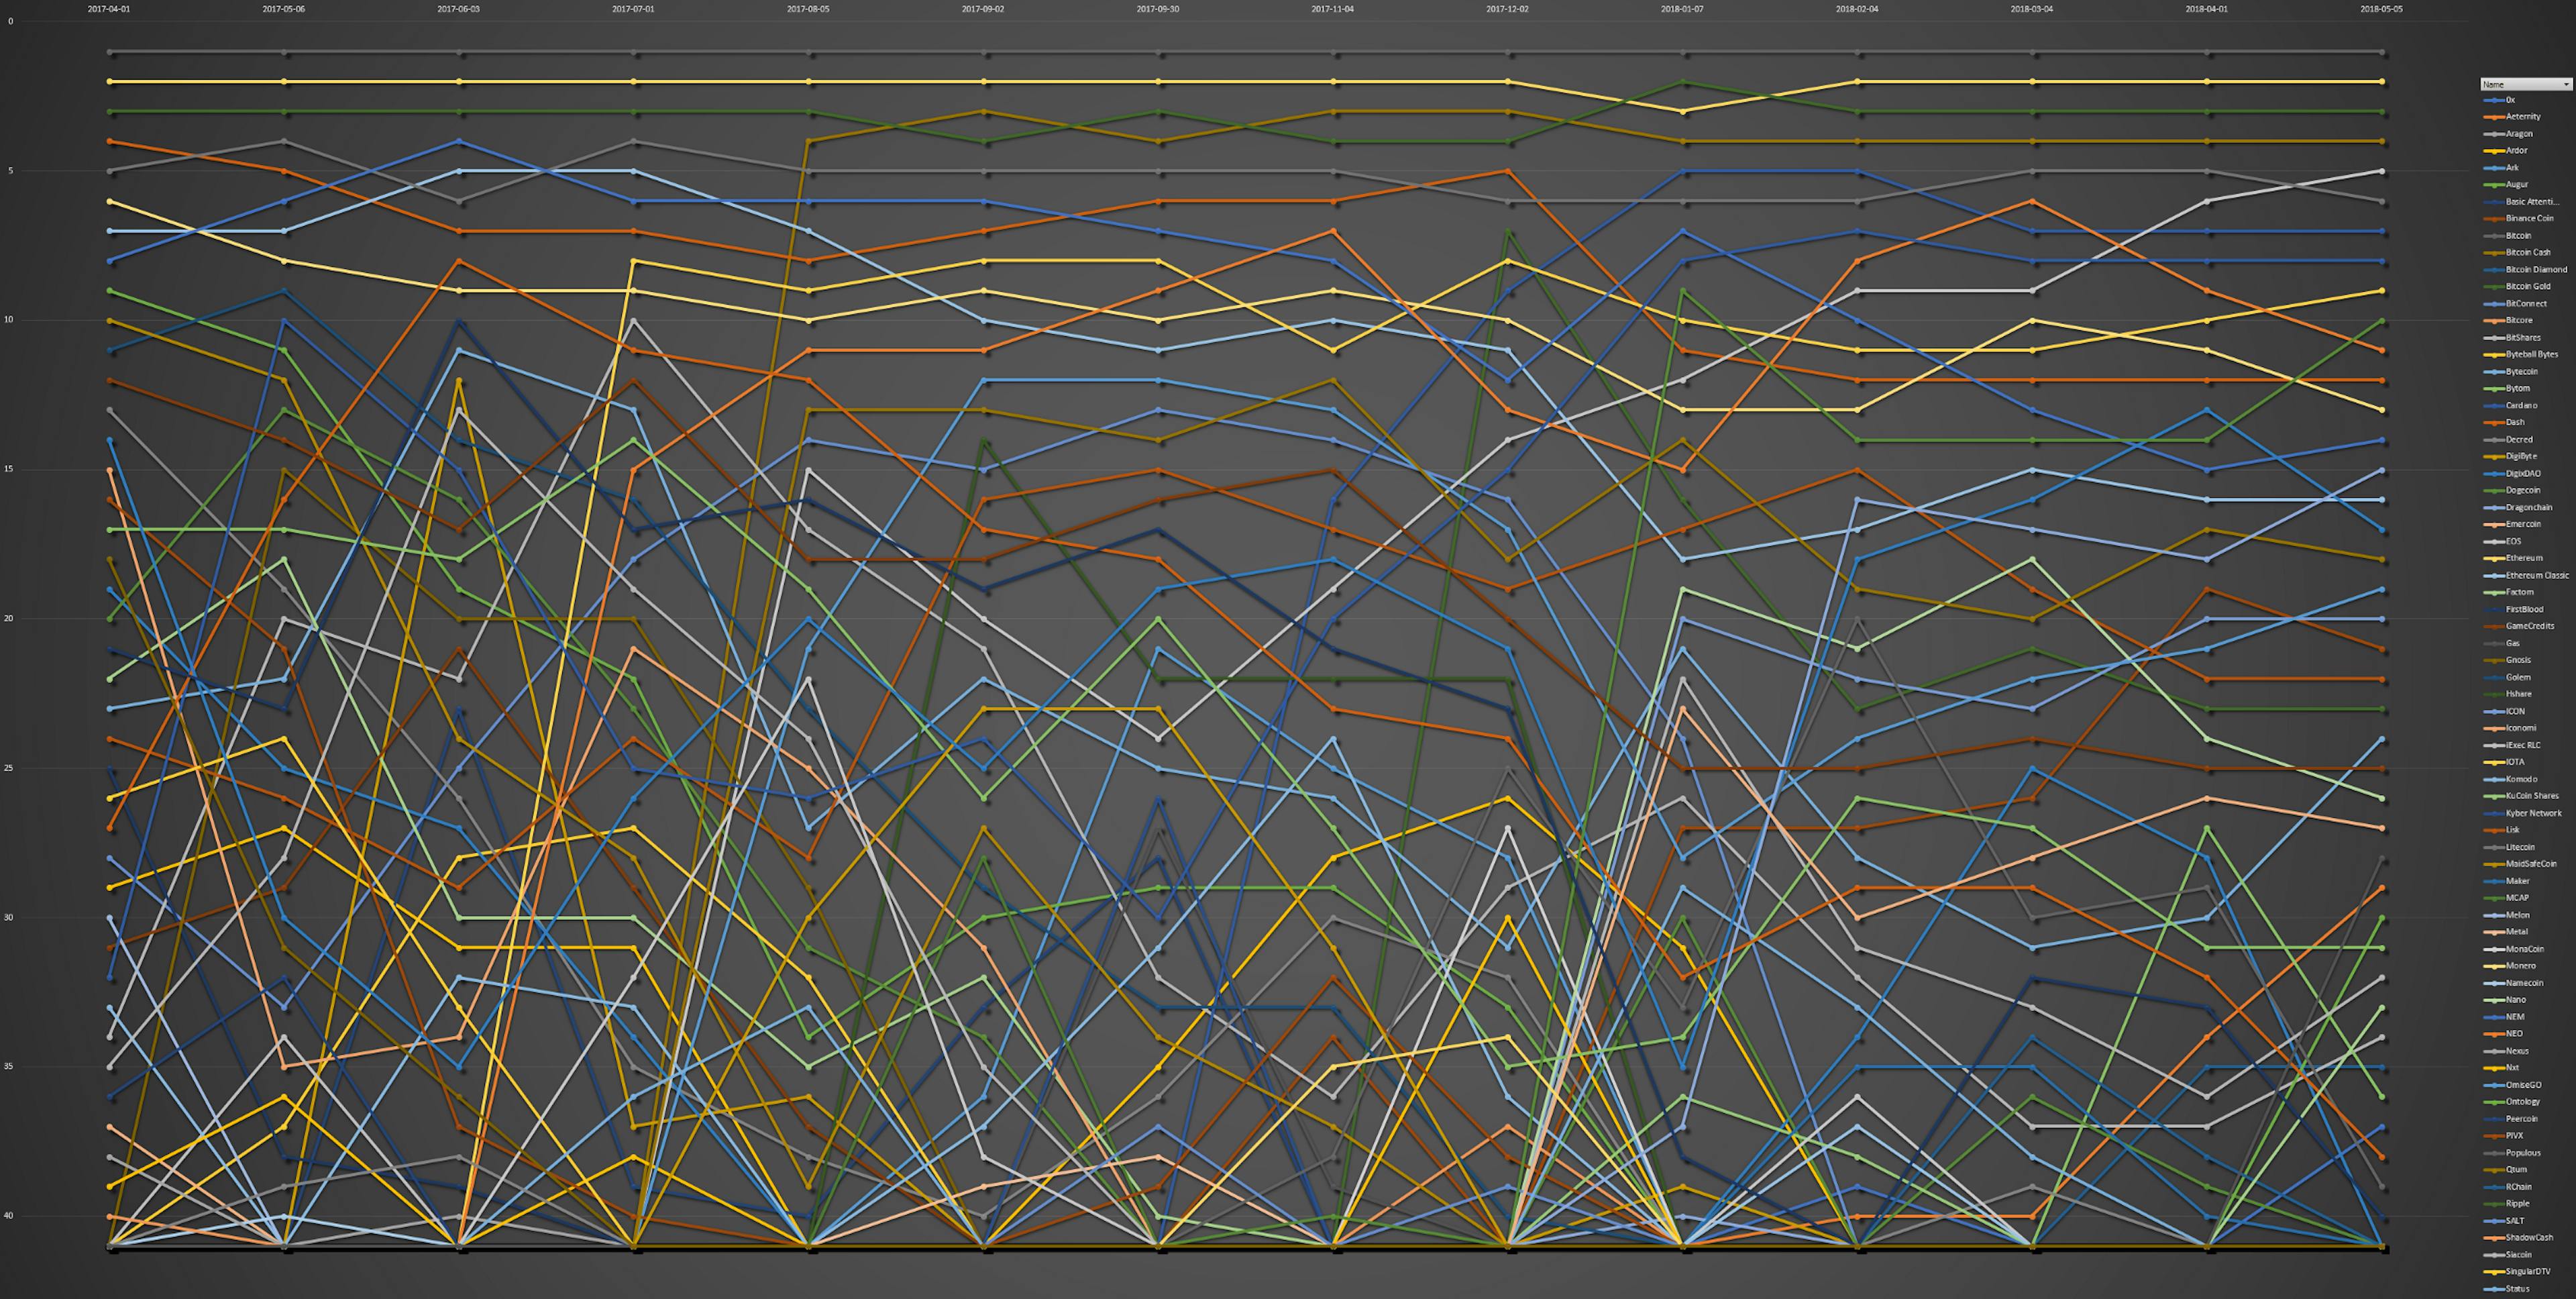This screenshot has height=1299, width=2576.
Task: Select the Litecoin legend entry
Action: pyautogui.click(x=2520, y=847)
